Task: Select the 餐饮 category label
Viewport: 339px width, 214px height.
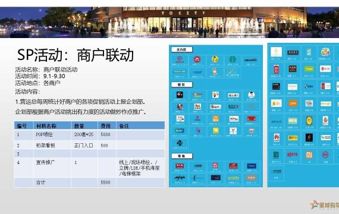Action: pos(181,84)
